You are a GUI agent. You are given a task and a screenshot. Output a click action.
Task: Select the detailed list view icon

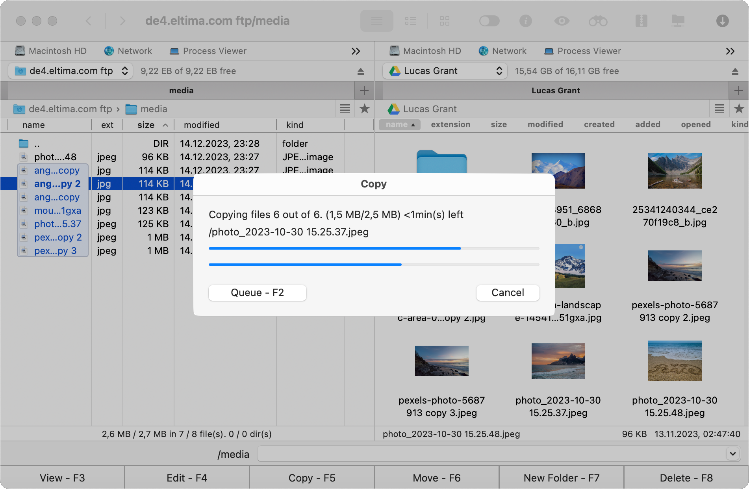pos(411,21)
